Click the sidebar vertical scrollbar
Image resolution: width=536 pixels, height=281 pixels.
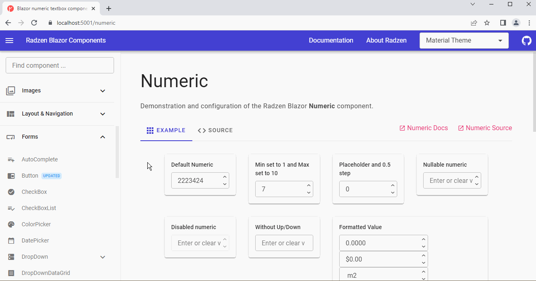coord(118,152)
